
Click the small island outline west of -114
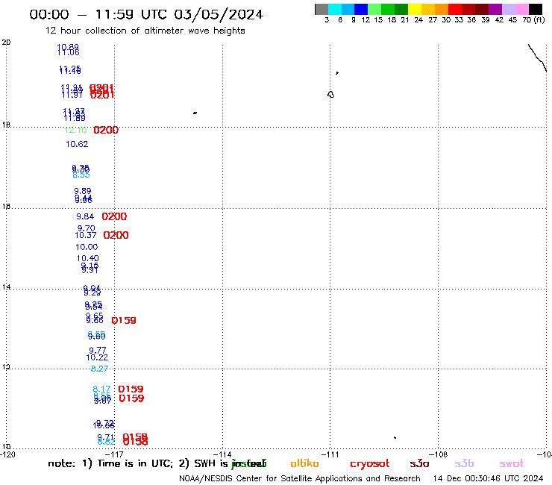(195, 113)
